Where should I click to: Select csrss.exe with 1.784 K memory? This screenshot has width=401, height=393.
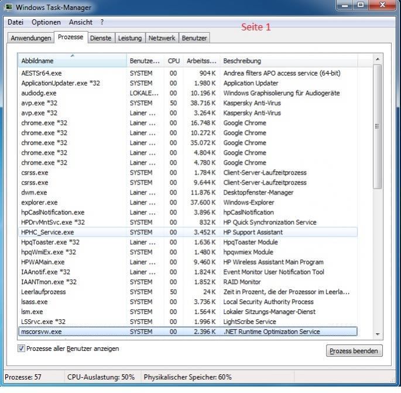pos(188,173)
